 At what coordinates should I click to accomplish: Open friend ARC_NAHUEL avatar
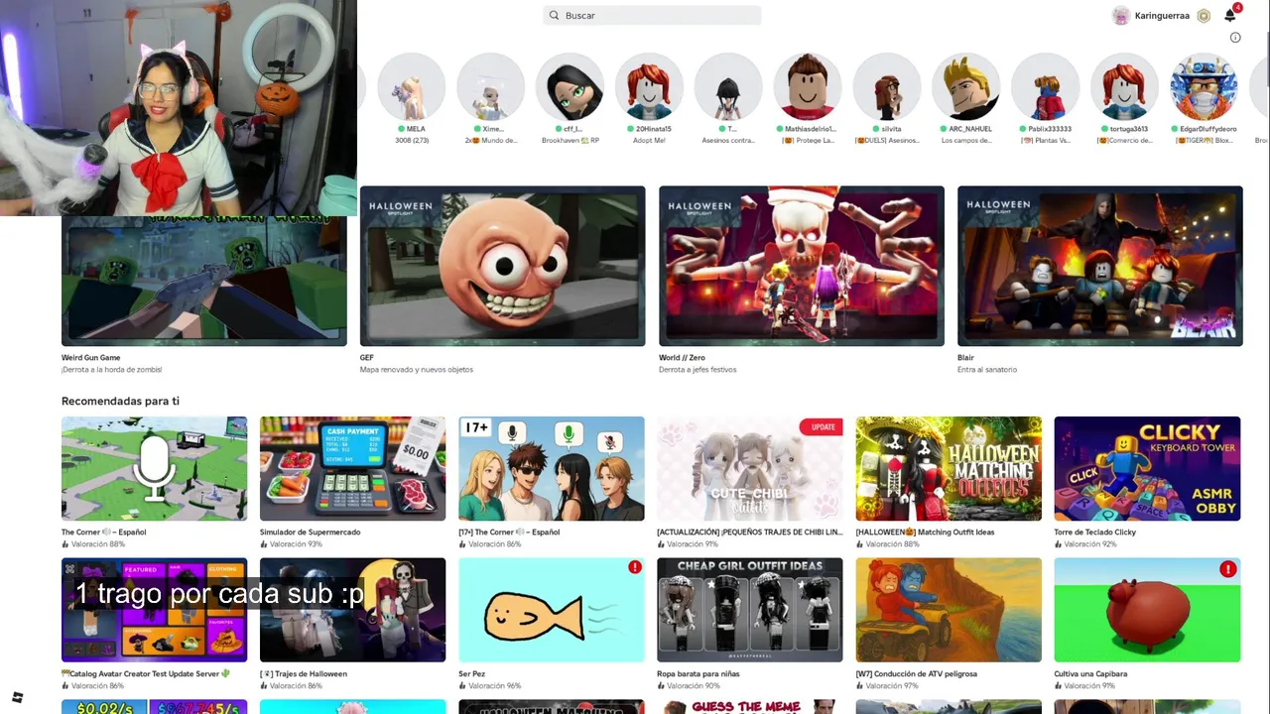point(966,87)
